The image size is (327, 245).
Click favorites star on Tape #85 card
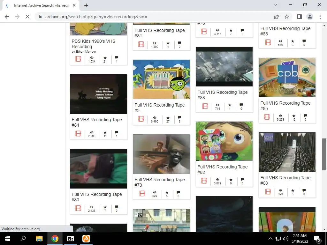tap(294, 116)
